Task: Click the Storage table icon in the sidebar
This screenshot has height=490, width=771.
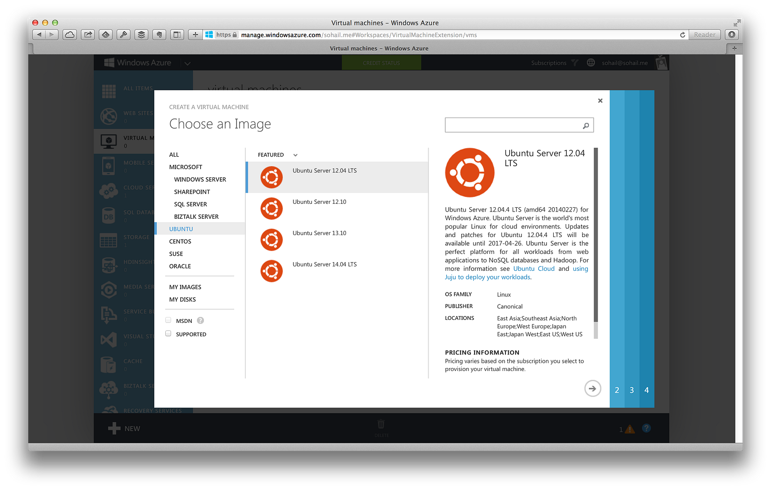Action: point(109,240)
